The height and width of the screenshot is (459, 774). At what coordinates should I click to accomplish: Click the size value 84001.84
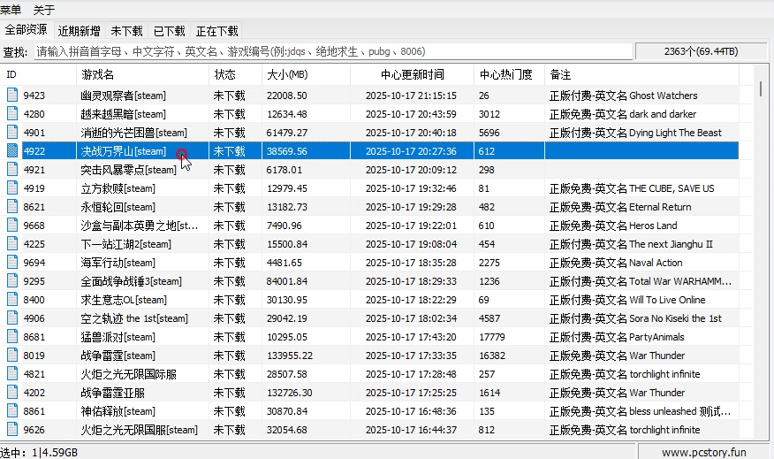(287, 281)
